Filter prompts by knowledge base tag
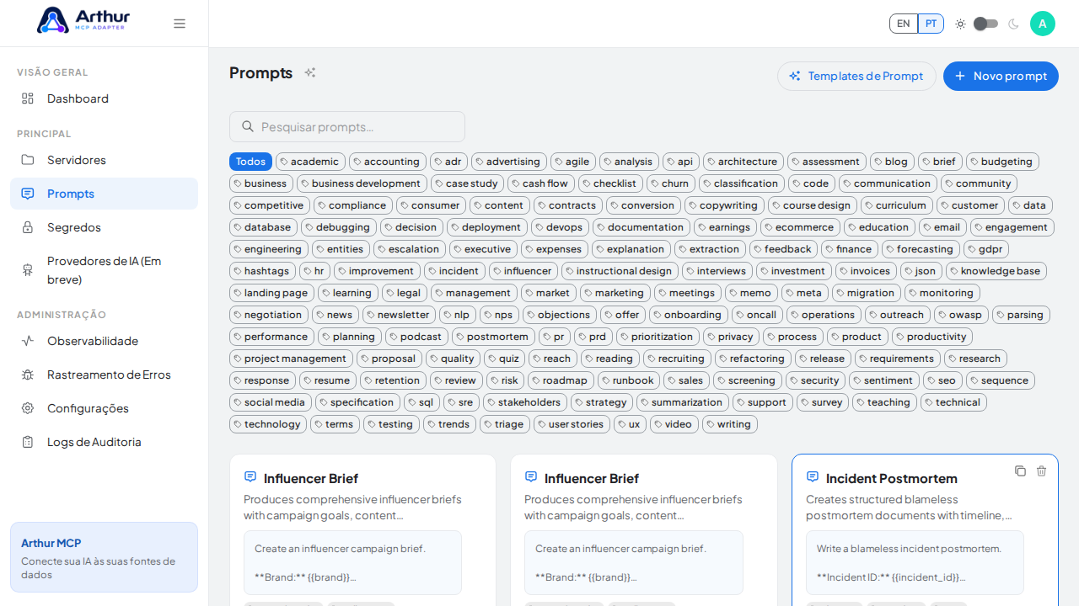 pos(996,271)
